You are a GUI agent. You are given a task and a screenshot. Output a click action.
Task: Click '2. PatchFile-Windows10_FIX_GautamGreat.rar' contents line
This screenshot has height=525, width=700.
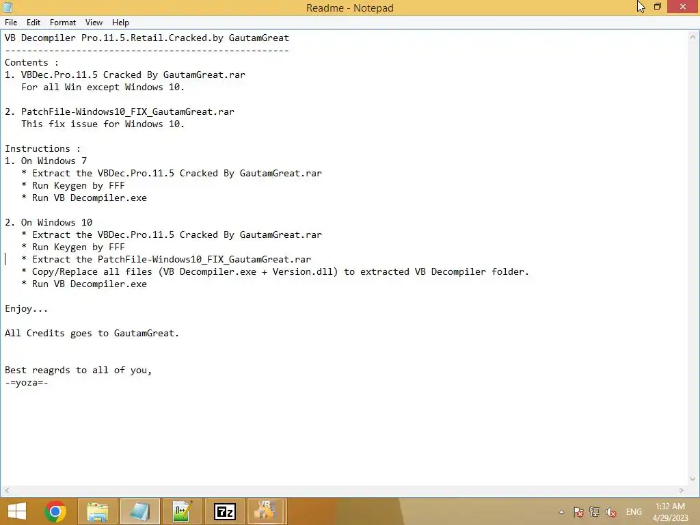click(120, 111)
